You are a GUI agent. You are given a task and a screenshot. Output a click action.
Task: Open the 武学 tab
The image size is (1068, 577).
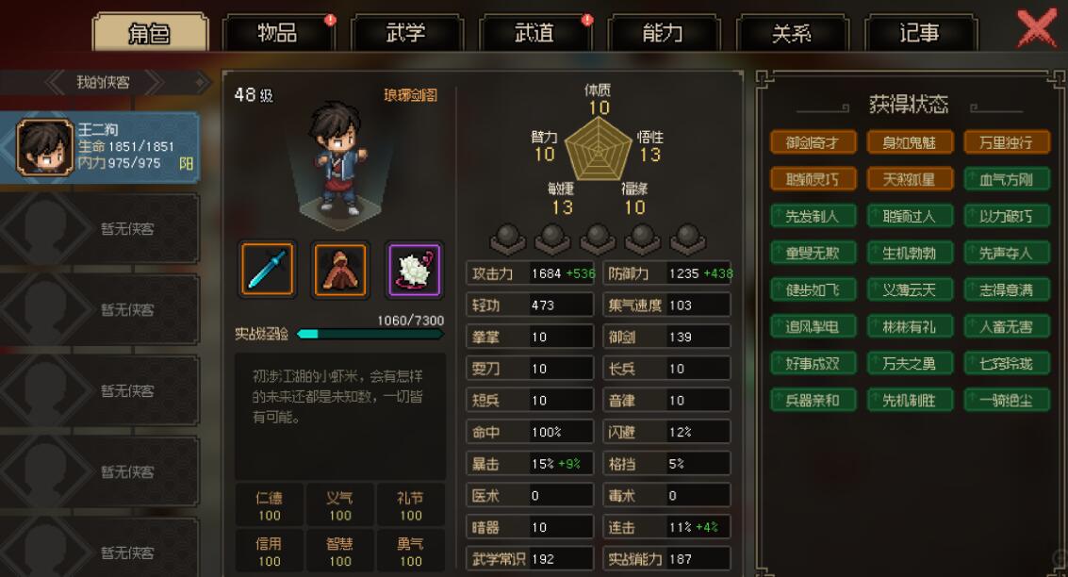tap(406, 33)
